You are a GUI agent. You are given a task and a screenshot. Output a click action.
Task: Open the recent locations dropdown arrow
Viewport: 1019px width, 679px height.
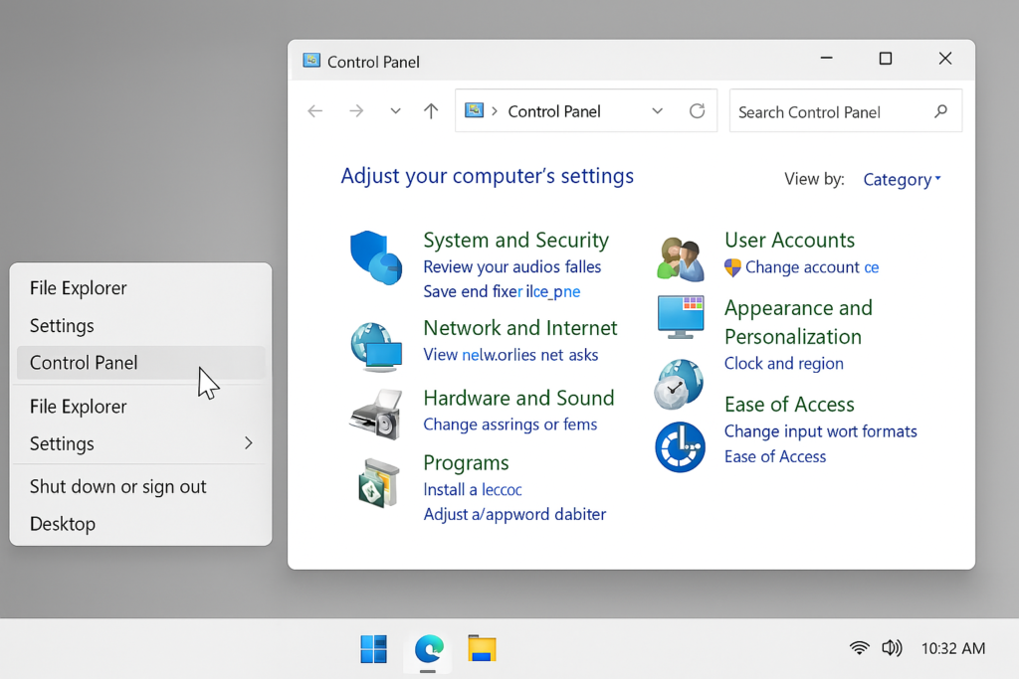(x=395, y=111)
